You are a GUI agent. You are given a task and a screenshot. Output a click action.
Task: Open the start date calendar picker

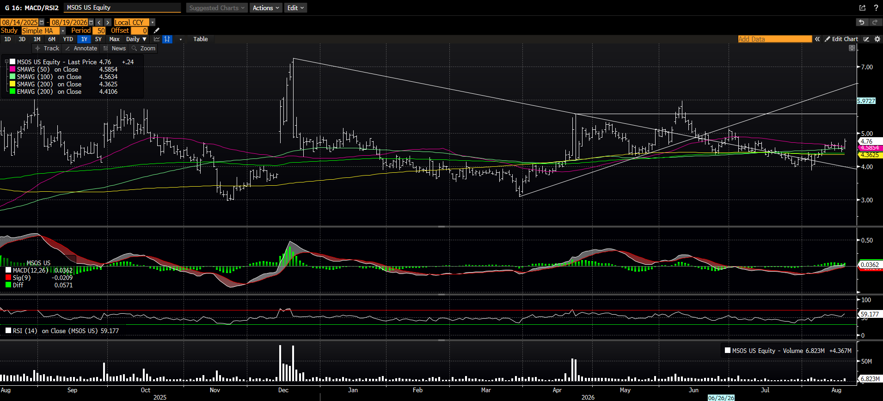[x=42, y=22]
